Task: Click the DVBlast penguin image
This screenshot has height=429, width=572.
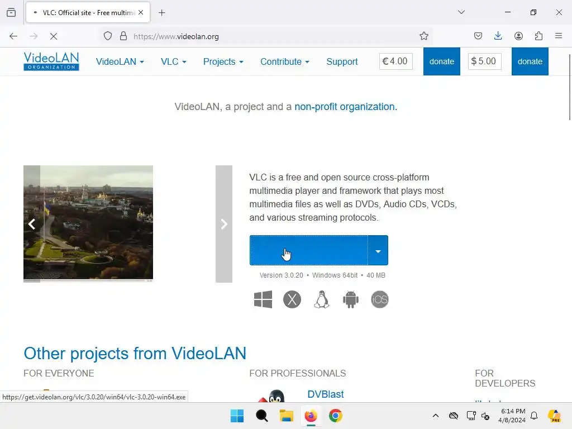Action: (x=272, y=396)
